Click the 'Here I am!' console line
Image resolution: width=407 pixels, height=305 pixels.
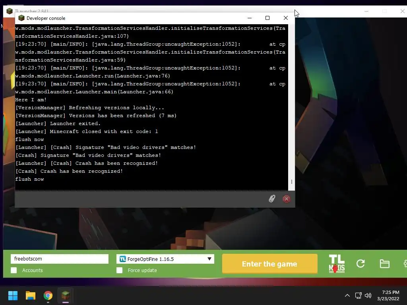pos(31,100)
